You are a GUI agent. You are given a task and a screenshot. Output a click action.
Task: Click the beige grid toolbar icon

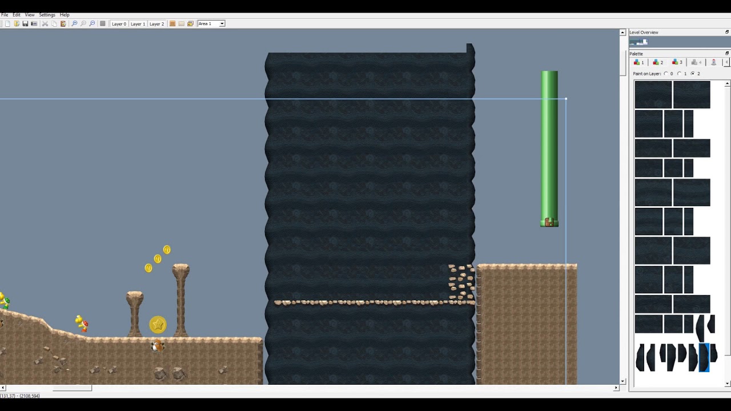[x=182, y=24]
